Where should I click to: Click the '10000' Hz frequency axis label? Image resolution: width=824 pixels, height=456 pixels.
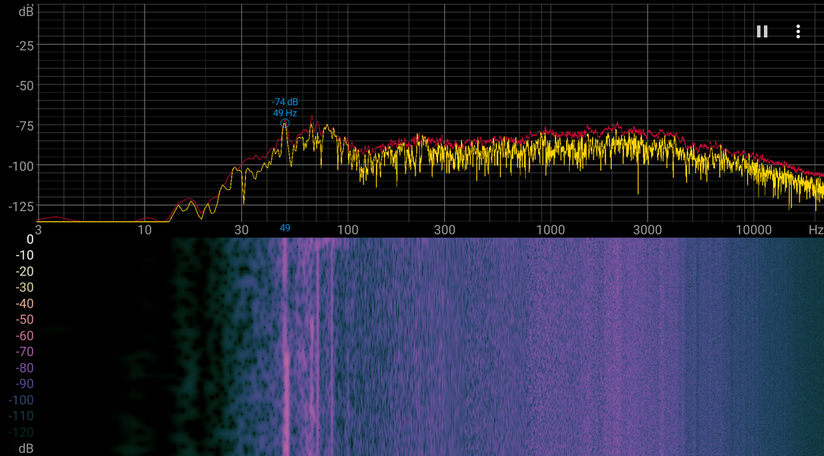coord(753,230)
